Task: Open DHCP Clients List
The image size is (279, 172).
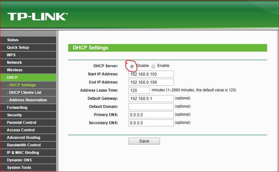Action: point(28,93)
